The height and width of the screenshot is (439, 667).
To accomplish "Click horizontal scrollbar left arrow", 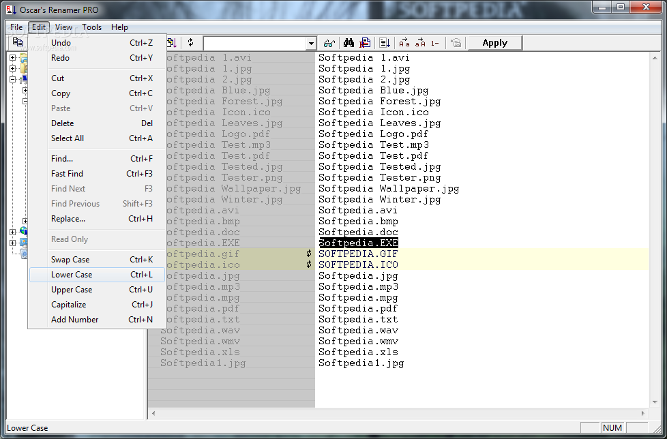I will click(153, 413).
